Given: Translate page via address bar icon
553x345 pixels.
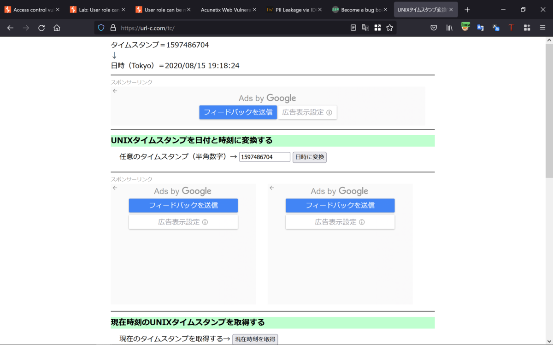Looking at the screenshot, I should [x=365, y=28].
